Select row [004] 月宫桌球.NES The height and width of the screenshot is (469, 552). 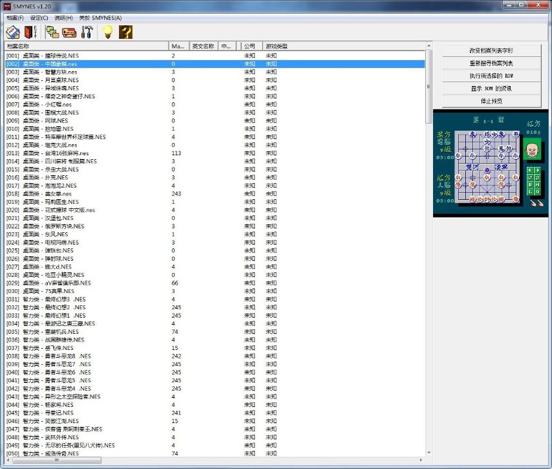click(215, 80)
